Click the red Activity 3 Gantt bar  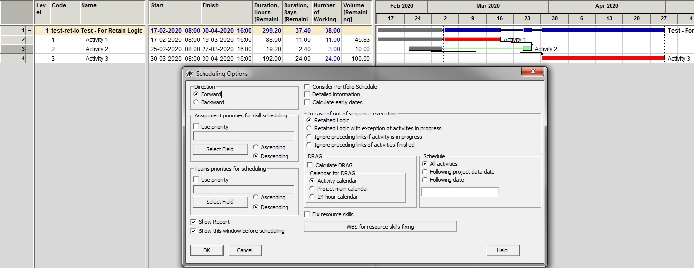pyautogui.click(x=604, y=58)
